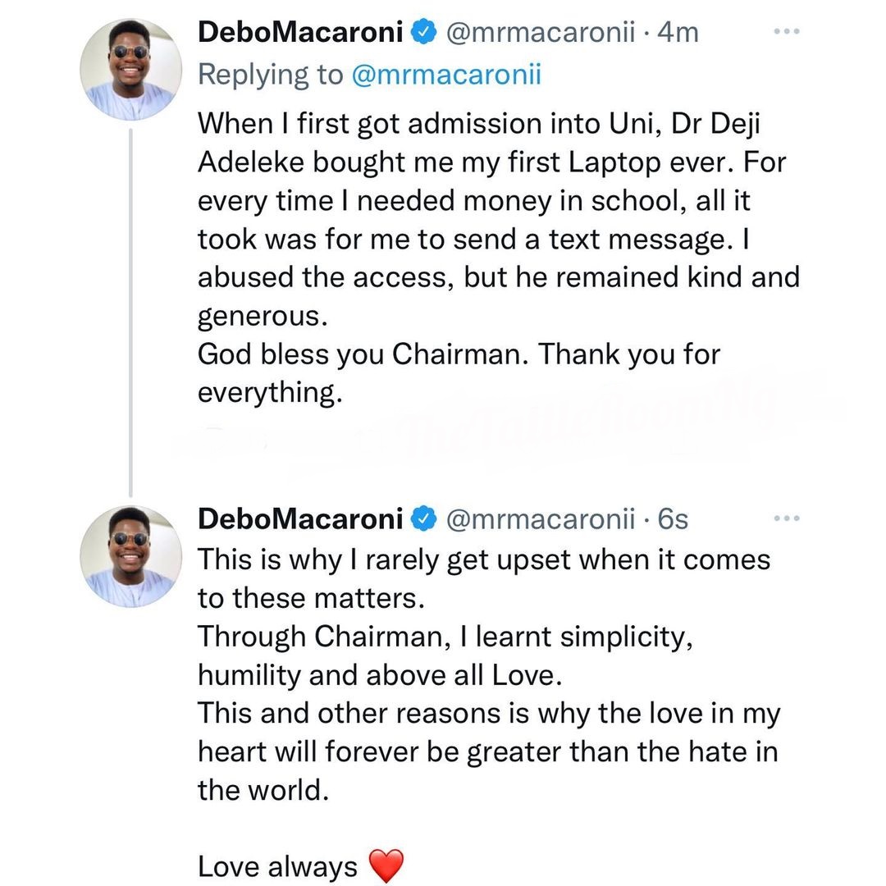
Task: Open the @mrmacaronii handle beside the 6s timestamp
Action: tap(540, 518)
